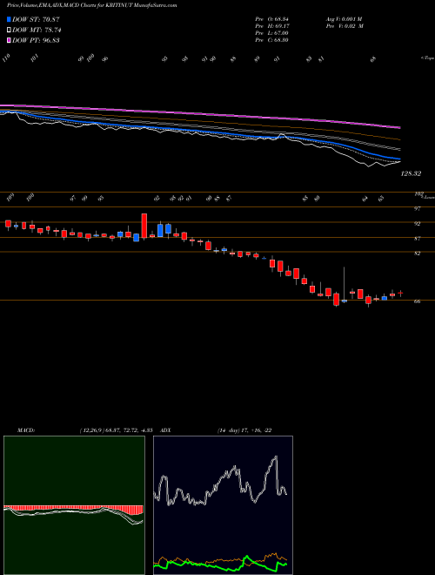The height and width of the screenshot is (575, 435).
Task: Select the 'DOW MT: 78.74' legend label
Action: (x=37, y=30)
